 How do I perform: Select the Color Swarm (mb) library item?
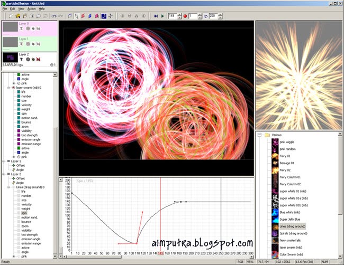coord(292,254)
